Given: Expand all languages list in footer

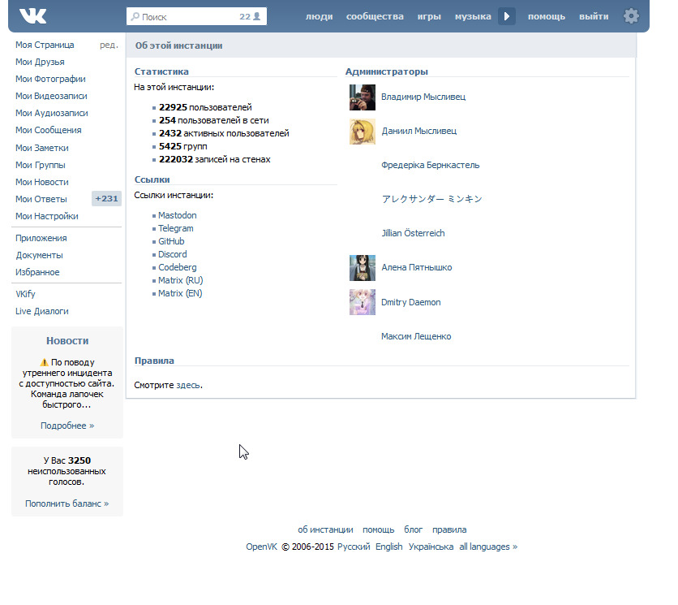Looking at the screenshot, I should pos(488,547).
